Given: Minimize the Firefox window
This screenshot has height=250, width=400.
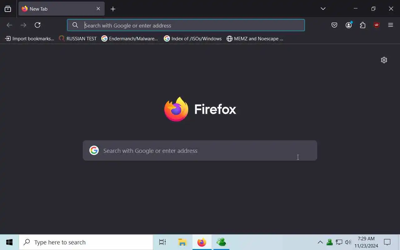Looking at the screenshot, I should click(x=356, y=9).
